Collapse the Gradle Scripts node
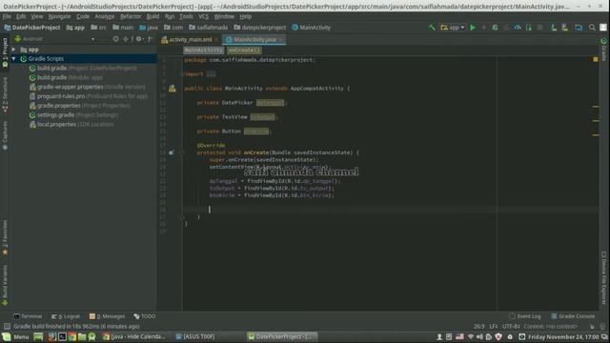This screenshot has width=610, height=343. (x=14, y=59)
